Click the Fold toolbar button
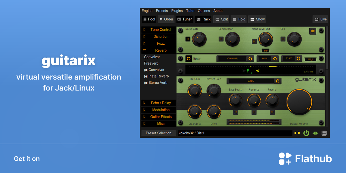 pyautogui.click(x=239, y=19)
